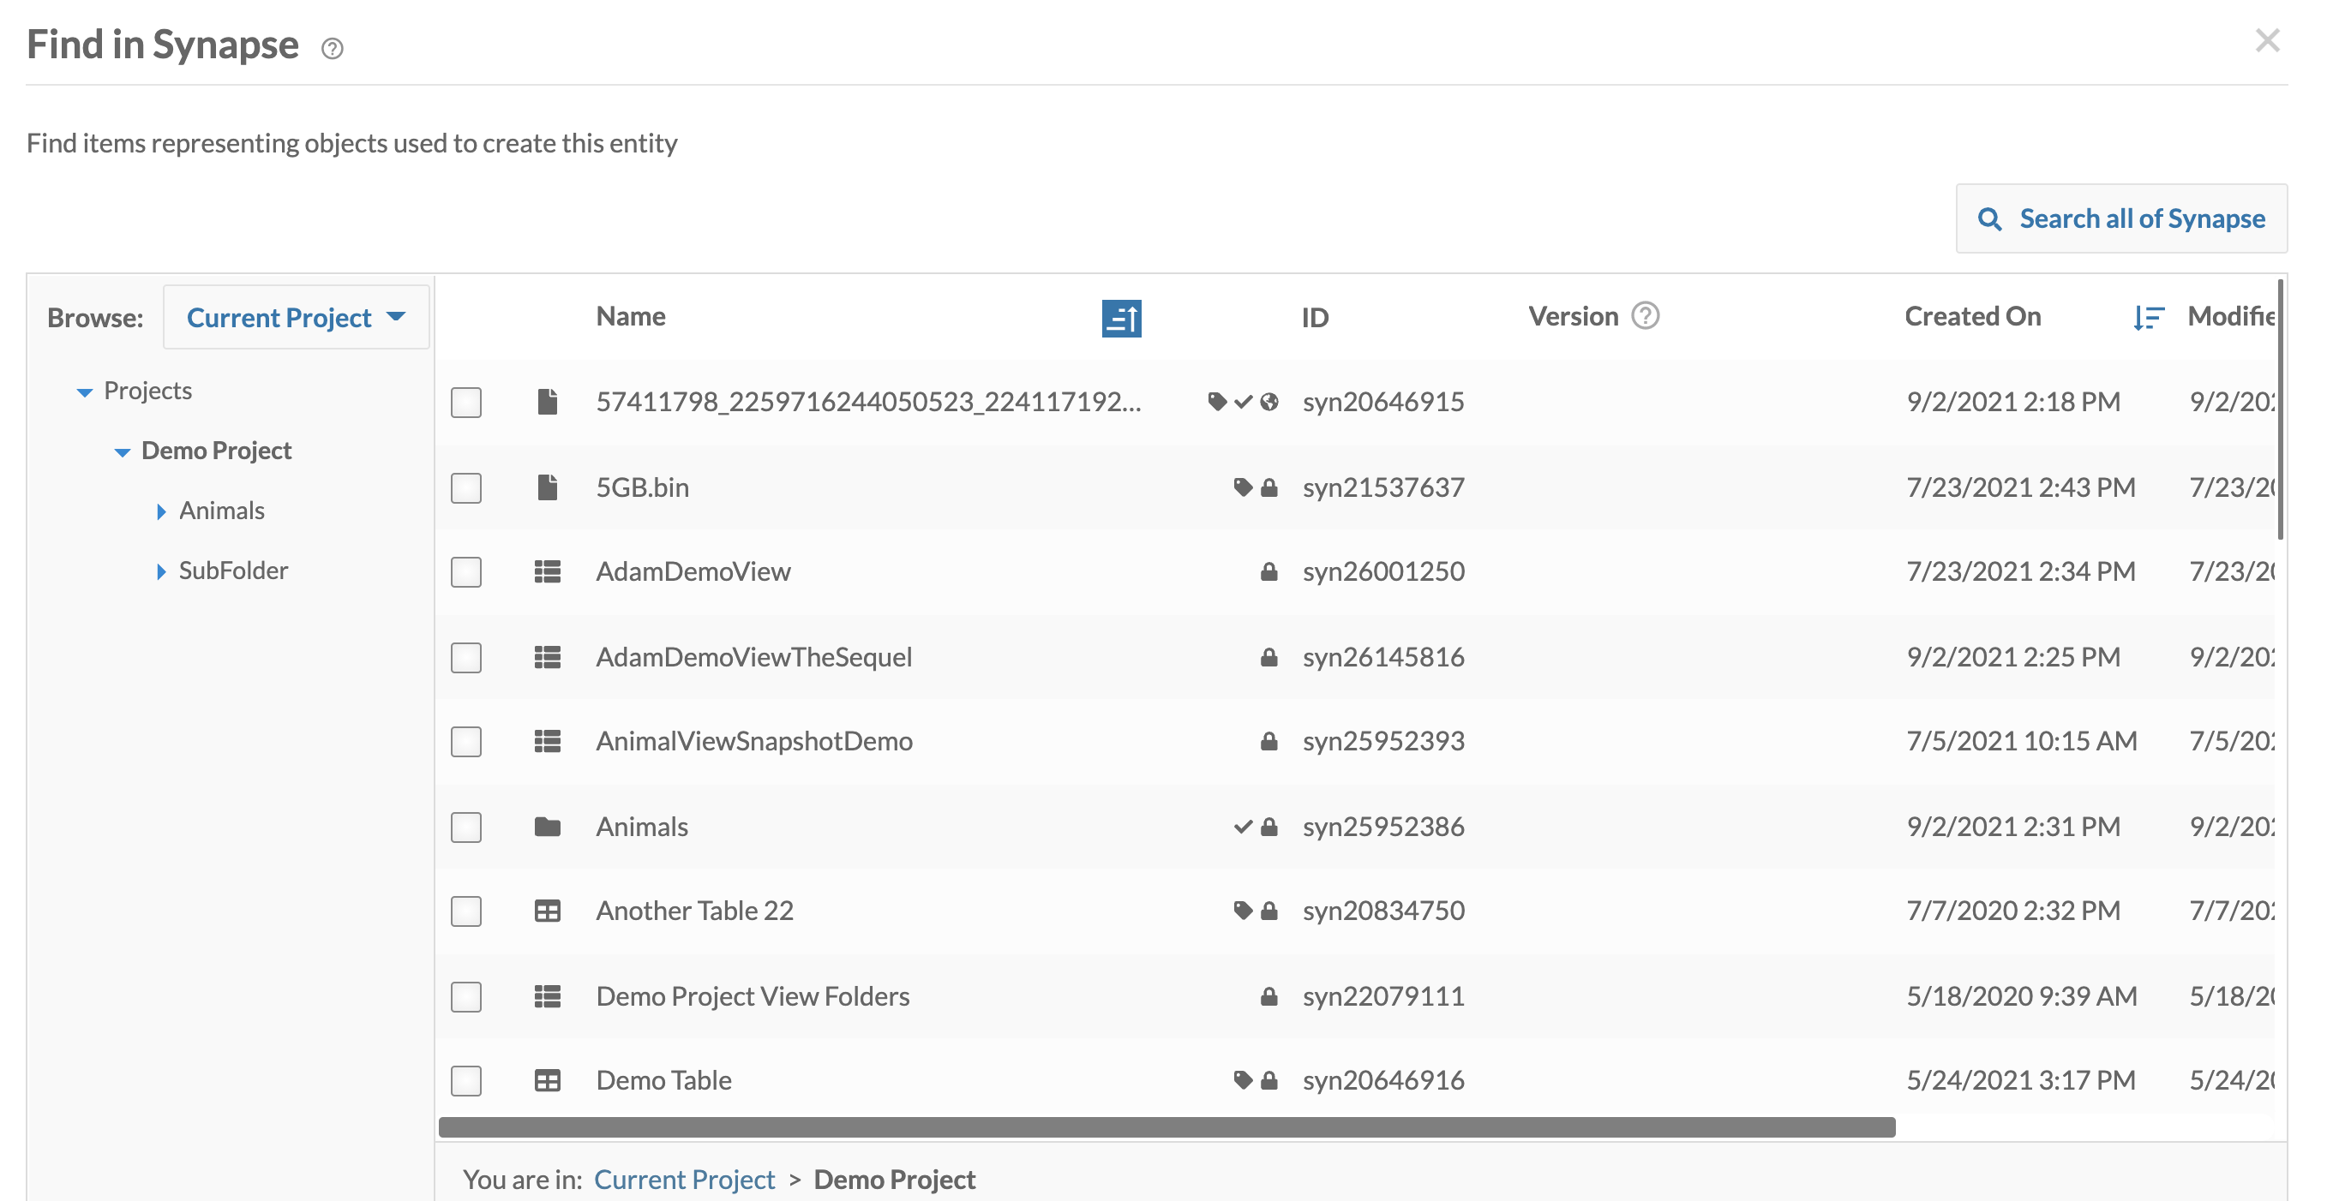Check the box for AdamDemoView
2345x1201 pixels.
click(x=466, y=572)
